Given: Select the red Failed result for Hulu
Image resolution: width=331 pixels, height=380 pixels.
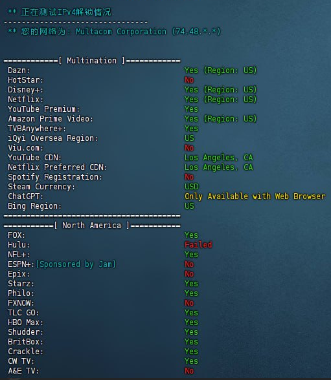Looking at the screenshot, I should (x=198, y=245).
